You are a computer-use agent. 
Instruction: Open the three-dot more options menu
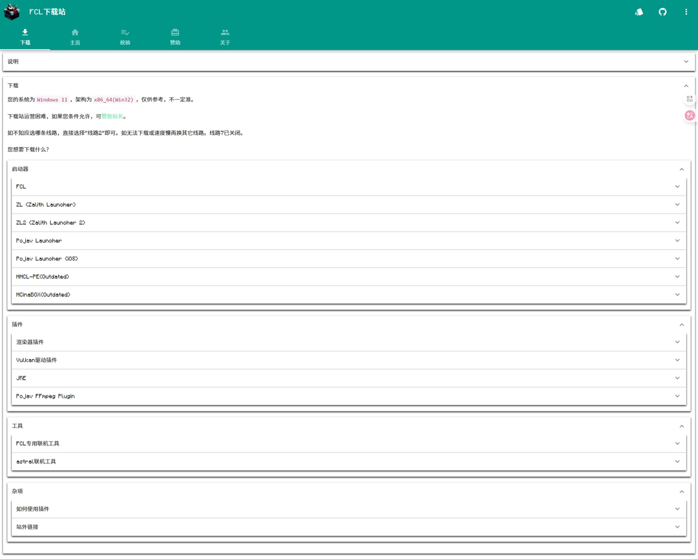(x=686, y=12)
